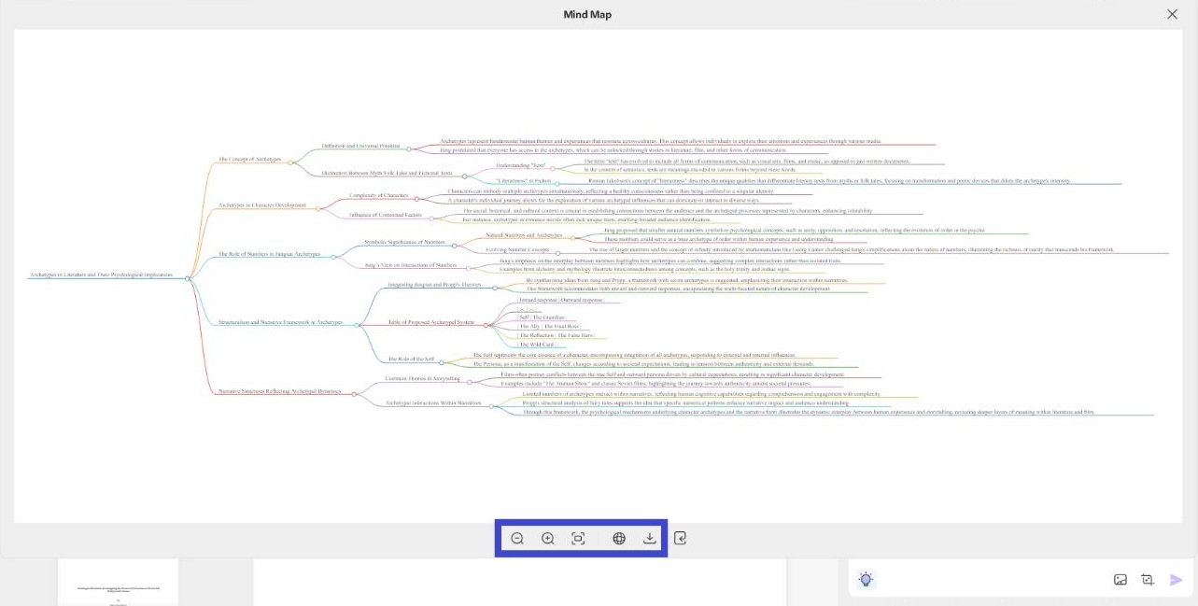Collapse The Role of Numbers branch
Image resolution: width=1198 pixels, height=606 pixels.
point(332,256)
